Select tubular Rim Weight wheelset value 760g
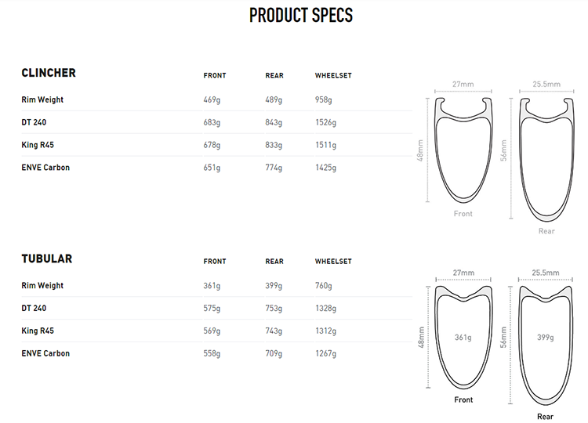Screen dimensions: 588x423 [323, 286]
